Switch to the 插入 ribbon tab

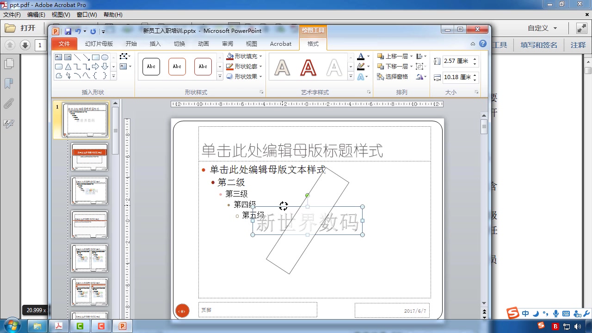pos(155,43)
